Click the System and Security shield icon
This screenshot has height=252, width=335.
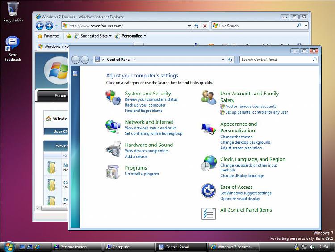point(113,98)
